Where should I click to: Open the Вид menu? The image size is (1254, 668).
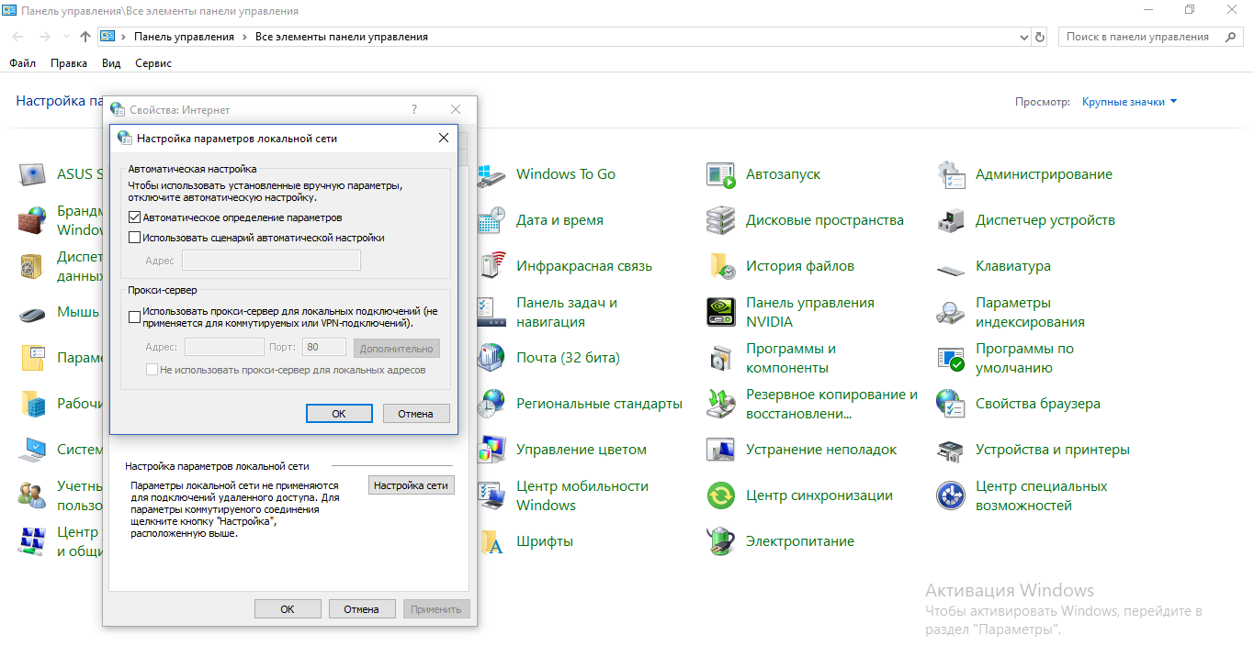point(111,63)
